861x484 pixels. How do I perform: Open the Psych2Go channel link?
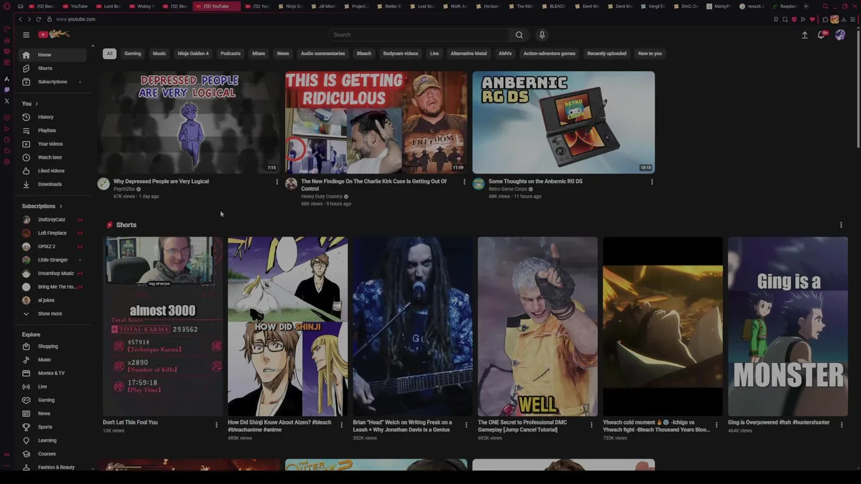[124, 189]
